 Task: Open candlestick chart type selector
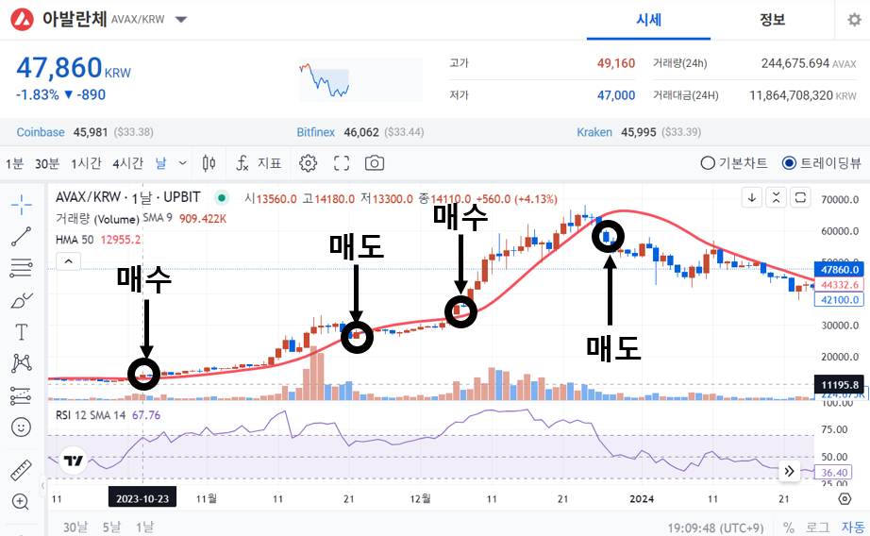[209, 163]
